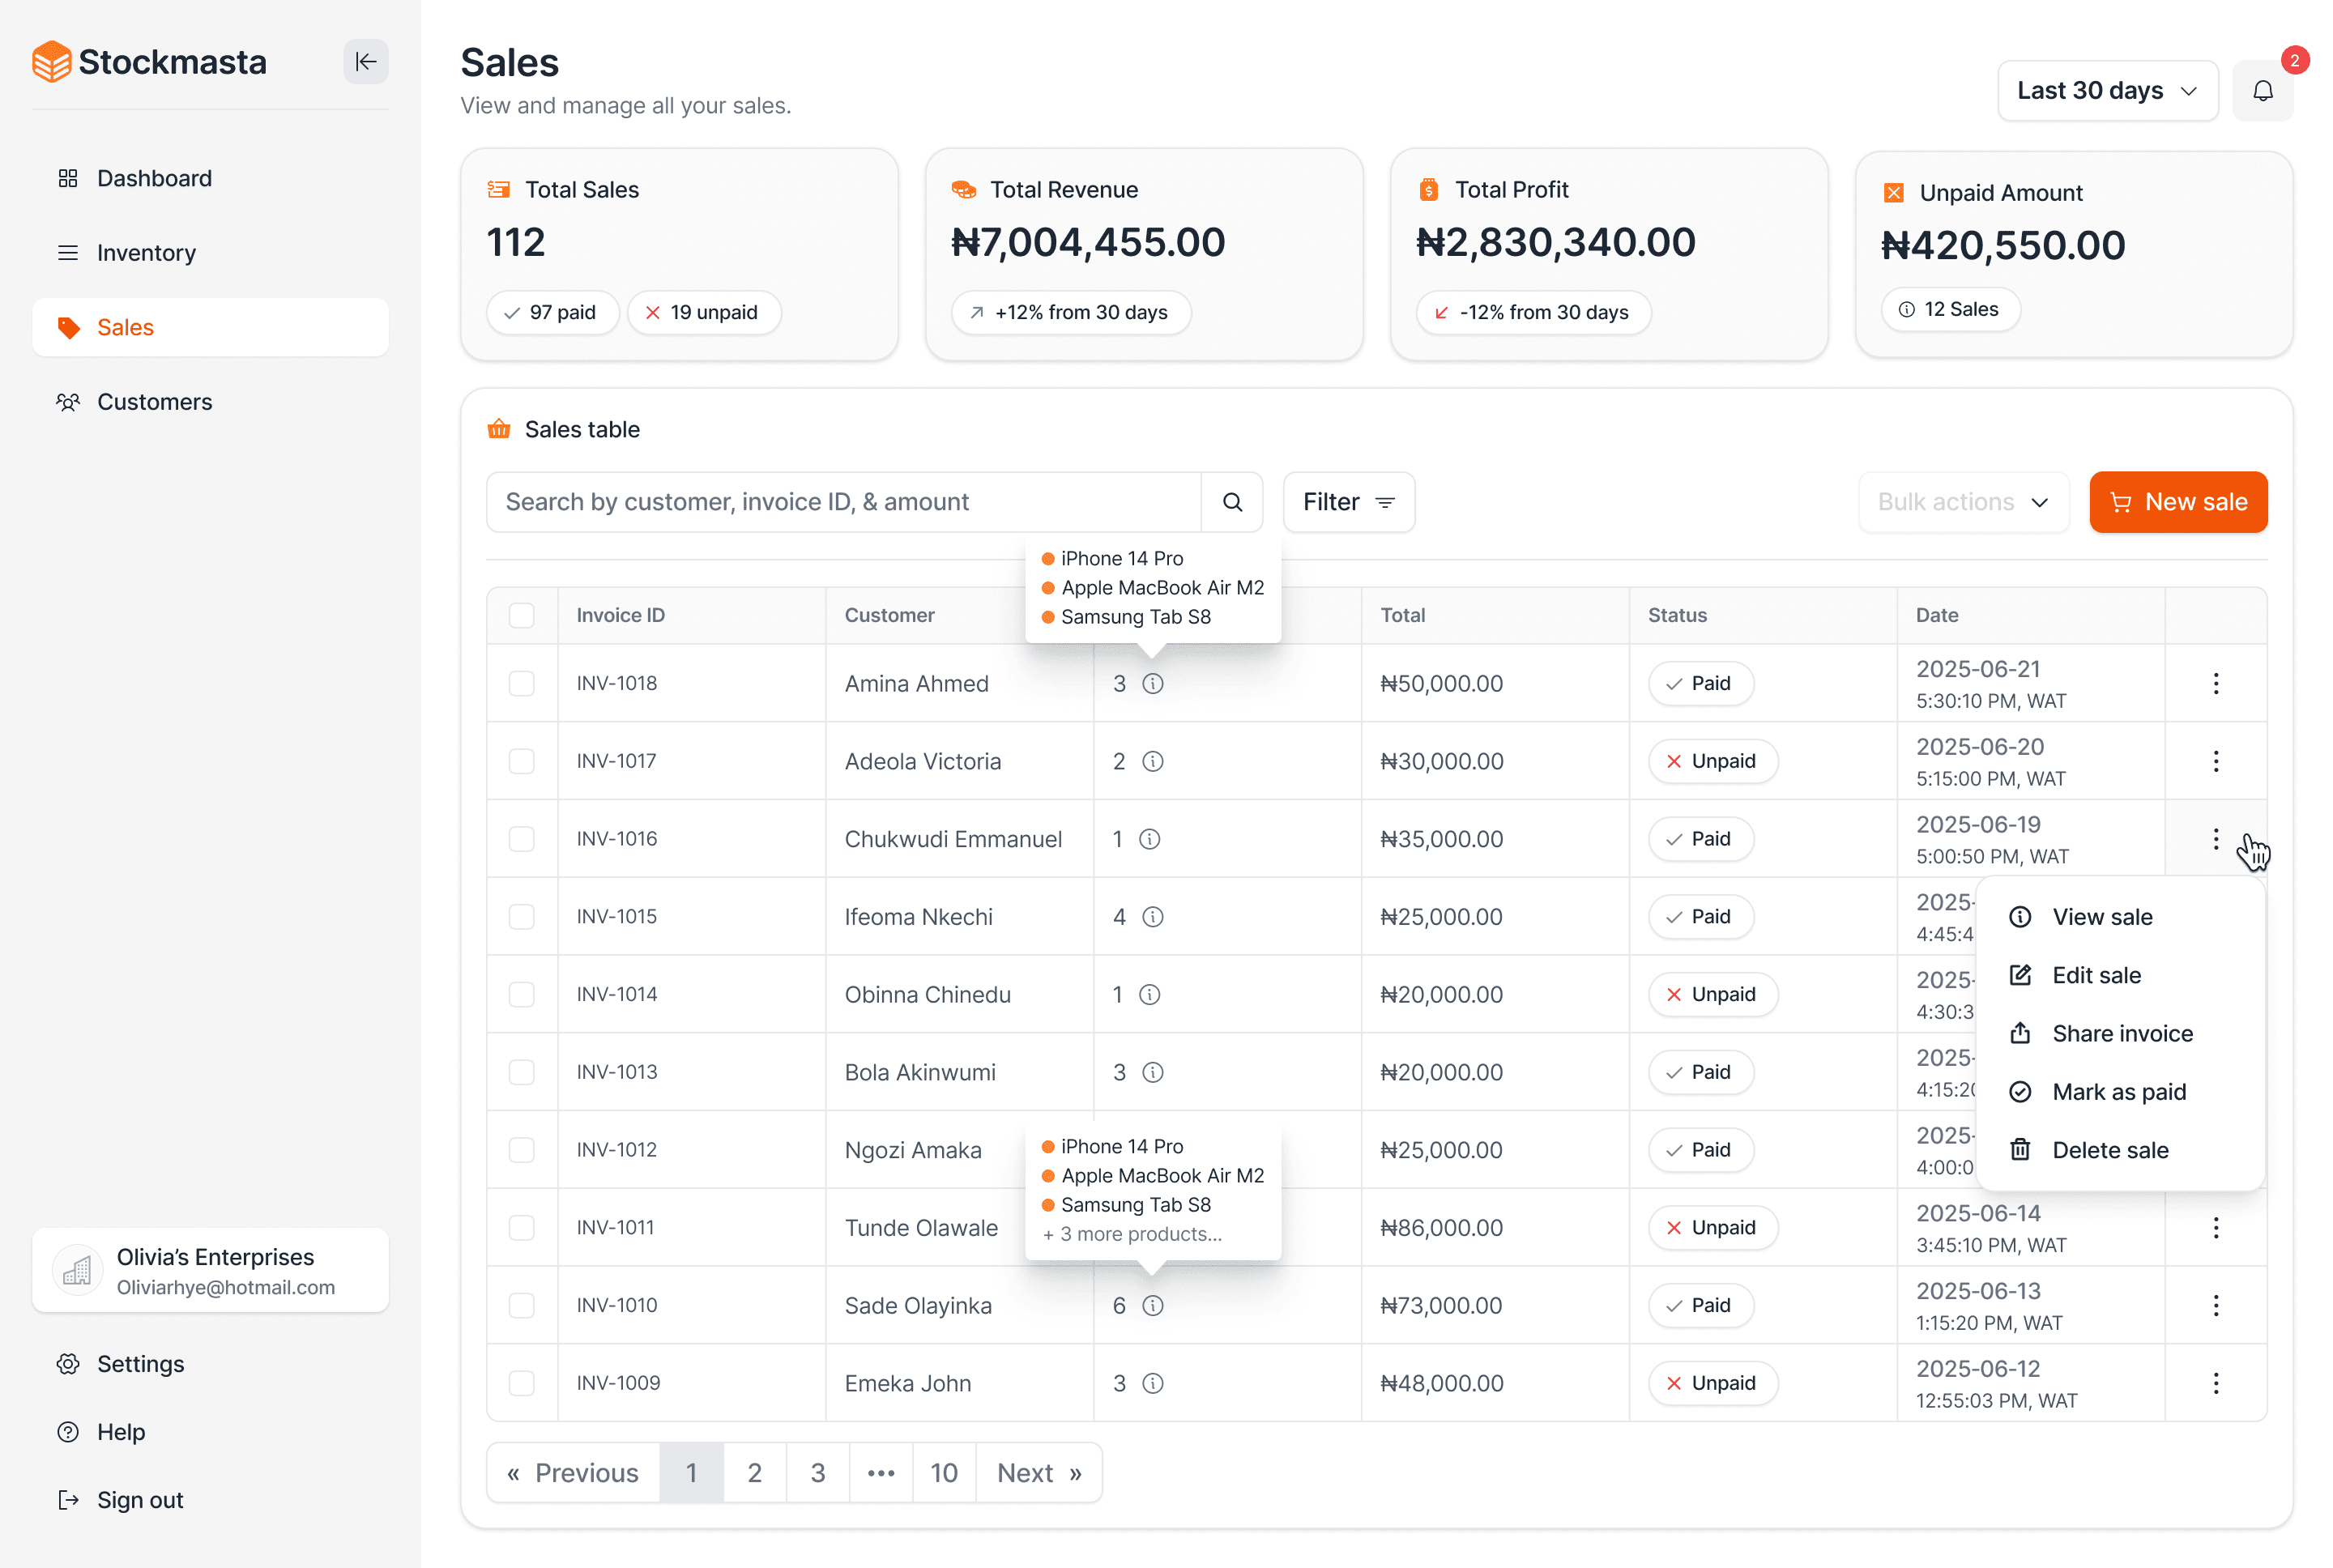Open Inventory from the sidebar

point(146,253)
